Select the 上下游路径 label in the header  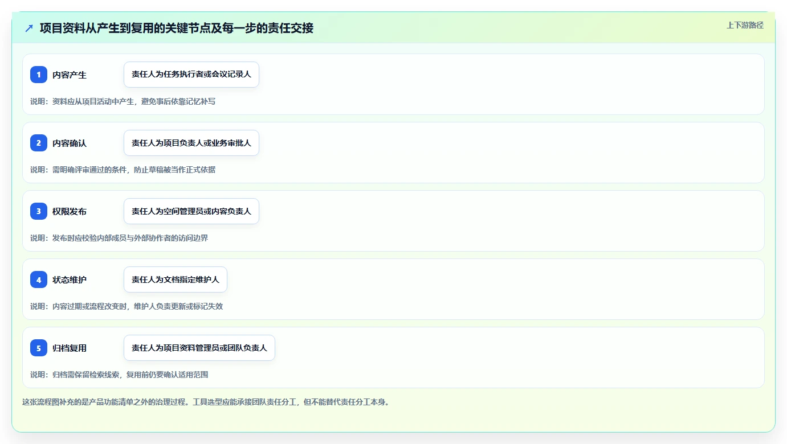click(745, 25)
